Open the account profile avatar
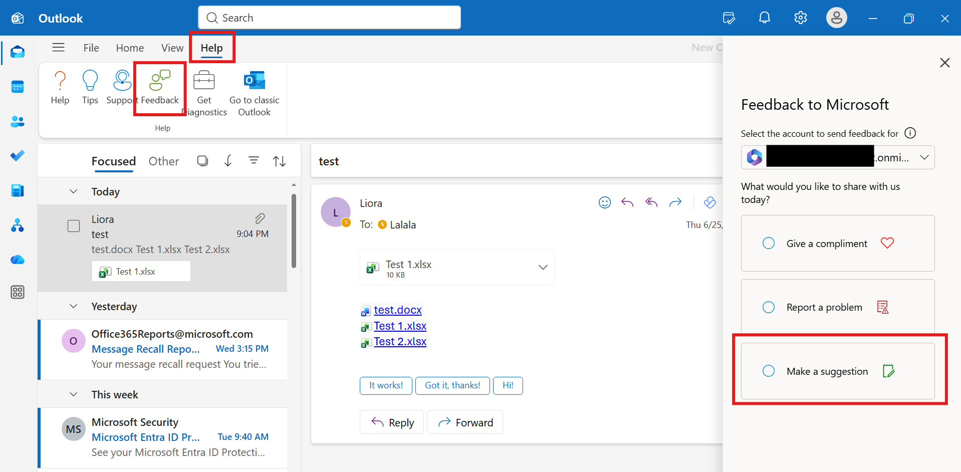 837,18
